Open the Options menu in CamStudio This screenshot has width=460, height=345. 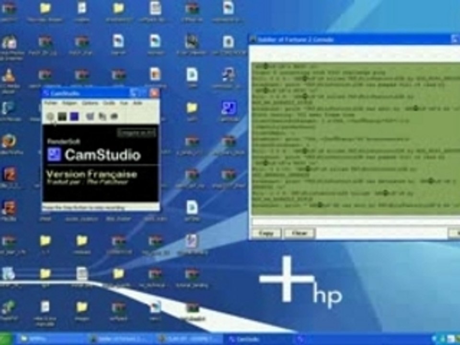90,103
